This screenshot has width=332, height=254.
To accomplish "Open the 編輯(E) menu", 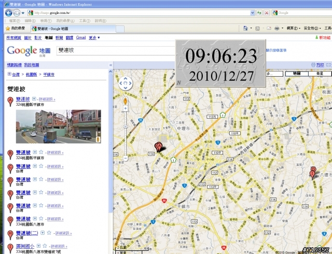I will [x=30, y=21].
